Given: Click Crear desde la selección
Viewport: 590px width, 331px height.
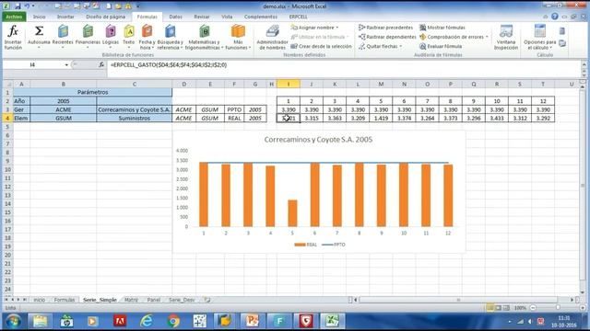Looking at the screenshot, I should pyautogui.click(x=322, y=46).
